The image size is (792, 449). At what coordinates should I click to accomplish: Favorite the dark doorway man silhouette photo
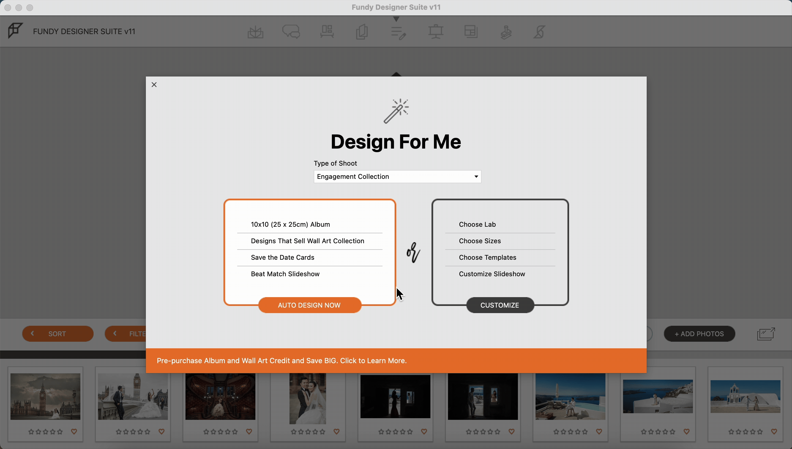[512, 432]
